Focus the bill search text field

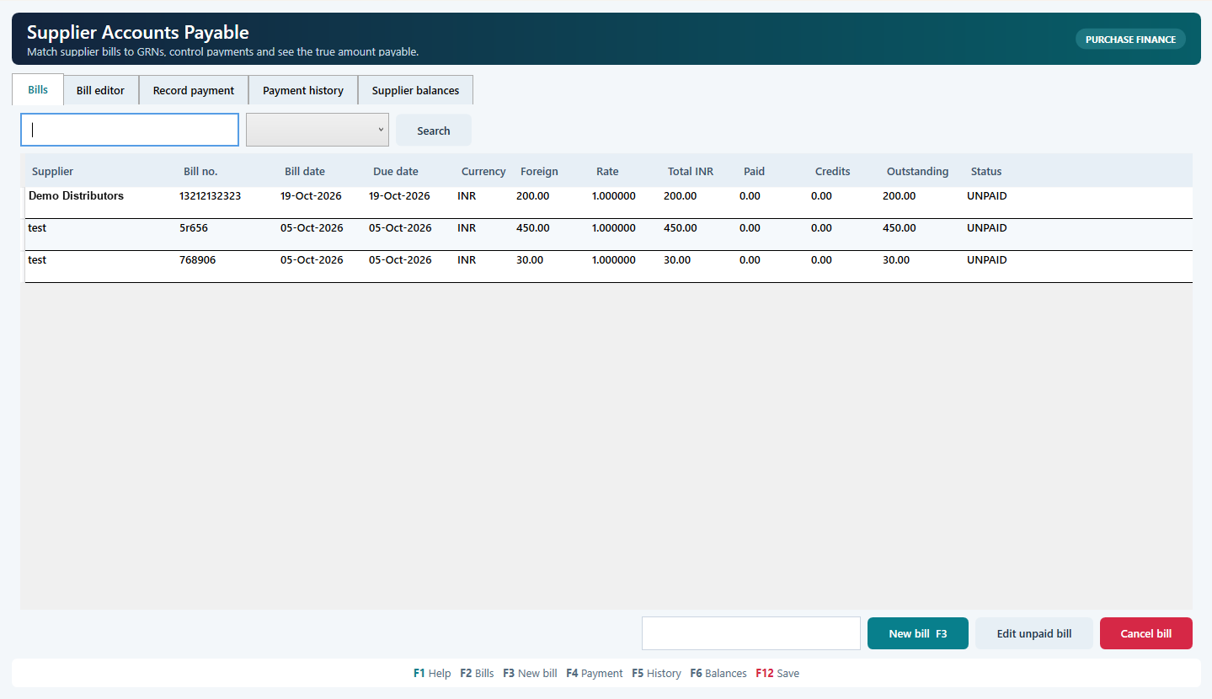(x=130, y=130)
